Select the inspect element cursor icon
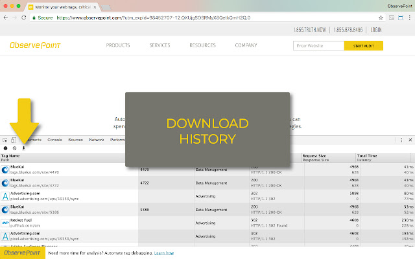 (x=5, y=139)
